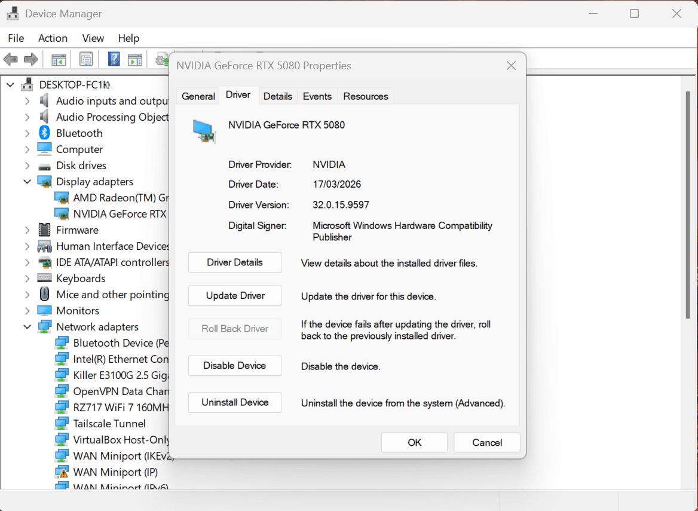698x511 pixels.
Task: Click the Disable Device button
Action: click(x=235, y=365)
